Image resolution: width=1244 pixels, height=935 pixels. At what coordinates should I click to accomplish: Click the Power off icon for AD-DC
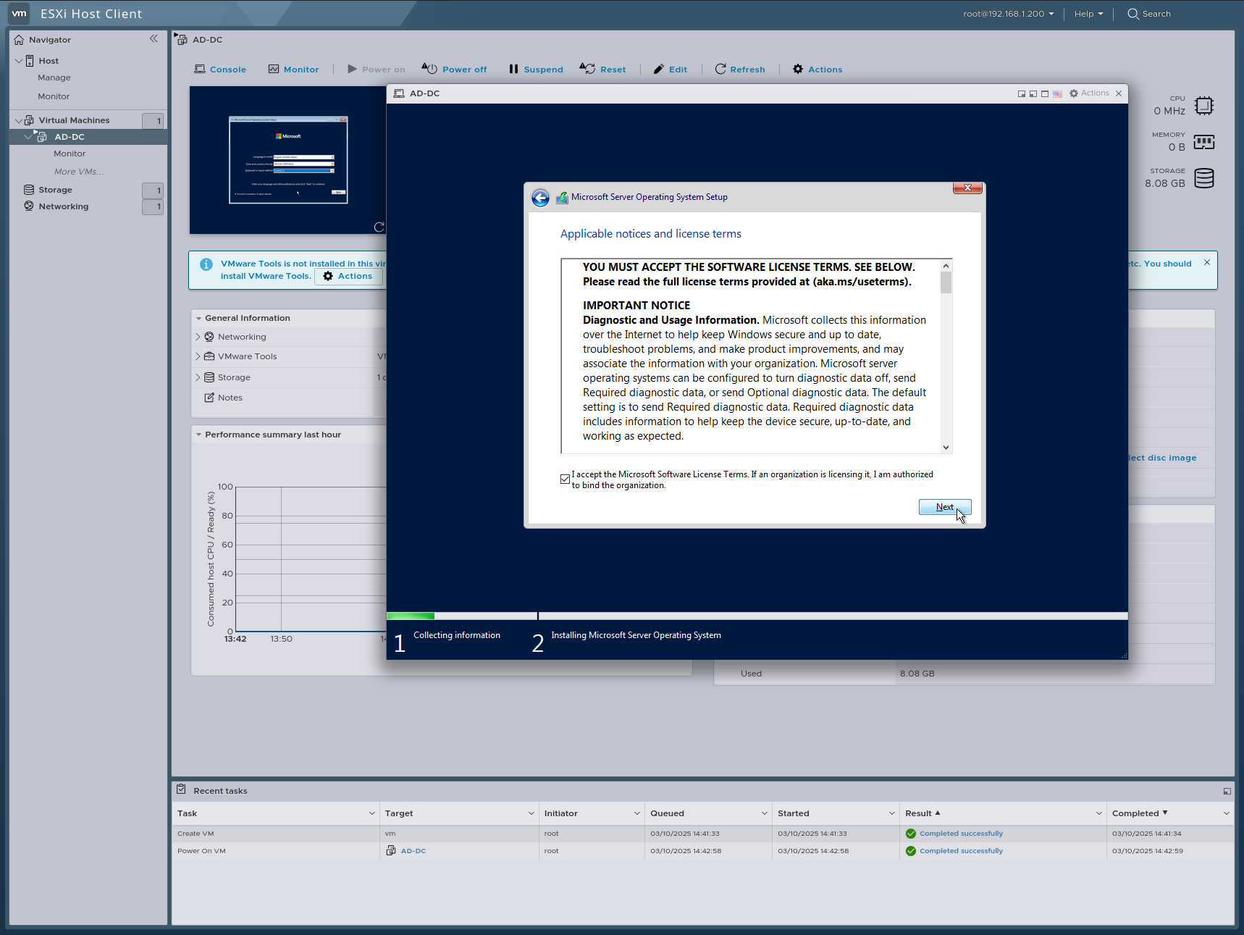point(430,69)
